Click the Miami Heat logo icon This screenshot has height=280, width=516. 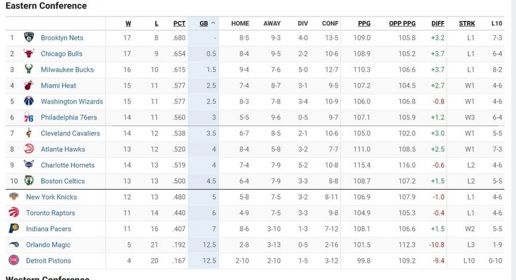pyautogui.click(x=29, y=86)
